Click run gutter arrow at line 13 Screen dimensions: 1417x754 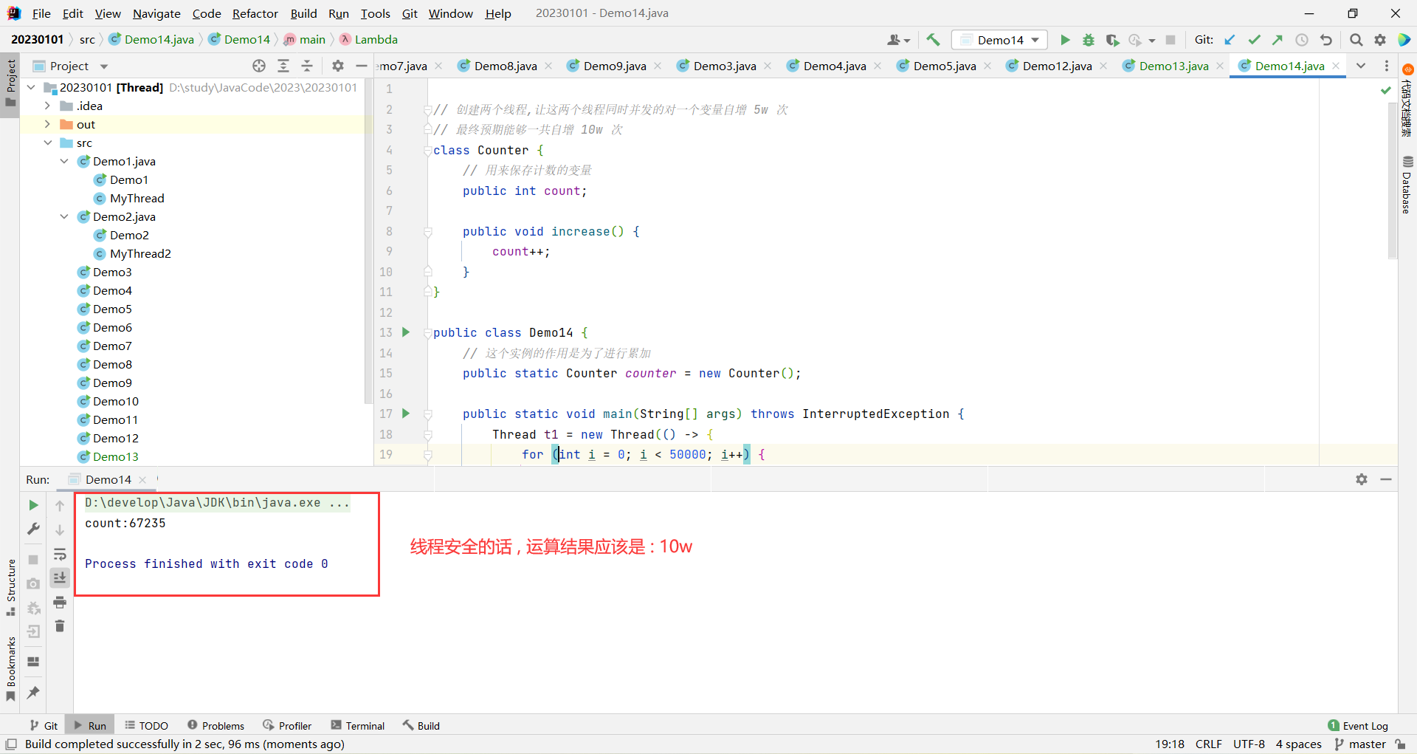click(x=406, y=332)
